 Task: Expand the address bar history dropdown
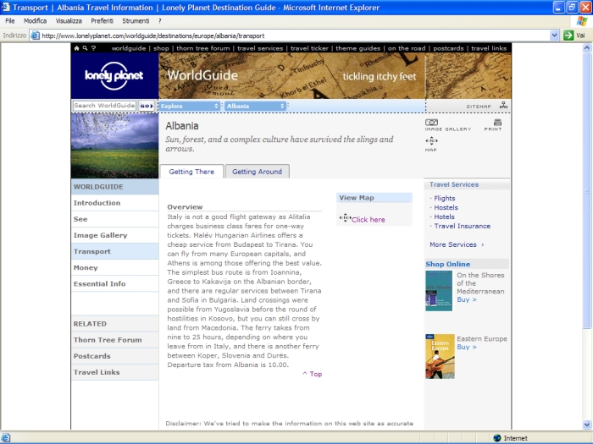pyautogui.click(x=554, y=36)
